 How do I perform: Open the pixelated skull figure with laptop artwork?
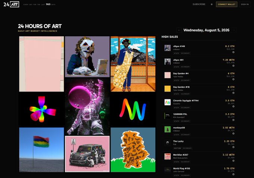tap(87, 57)
